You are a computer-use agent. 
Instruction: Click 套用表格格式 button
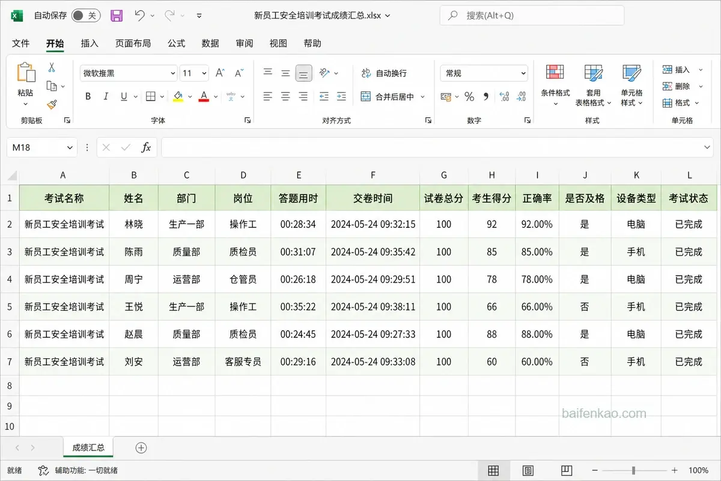tap(593, 87)
